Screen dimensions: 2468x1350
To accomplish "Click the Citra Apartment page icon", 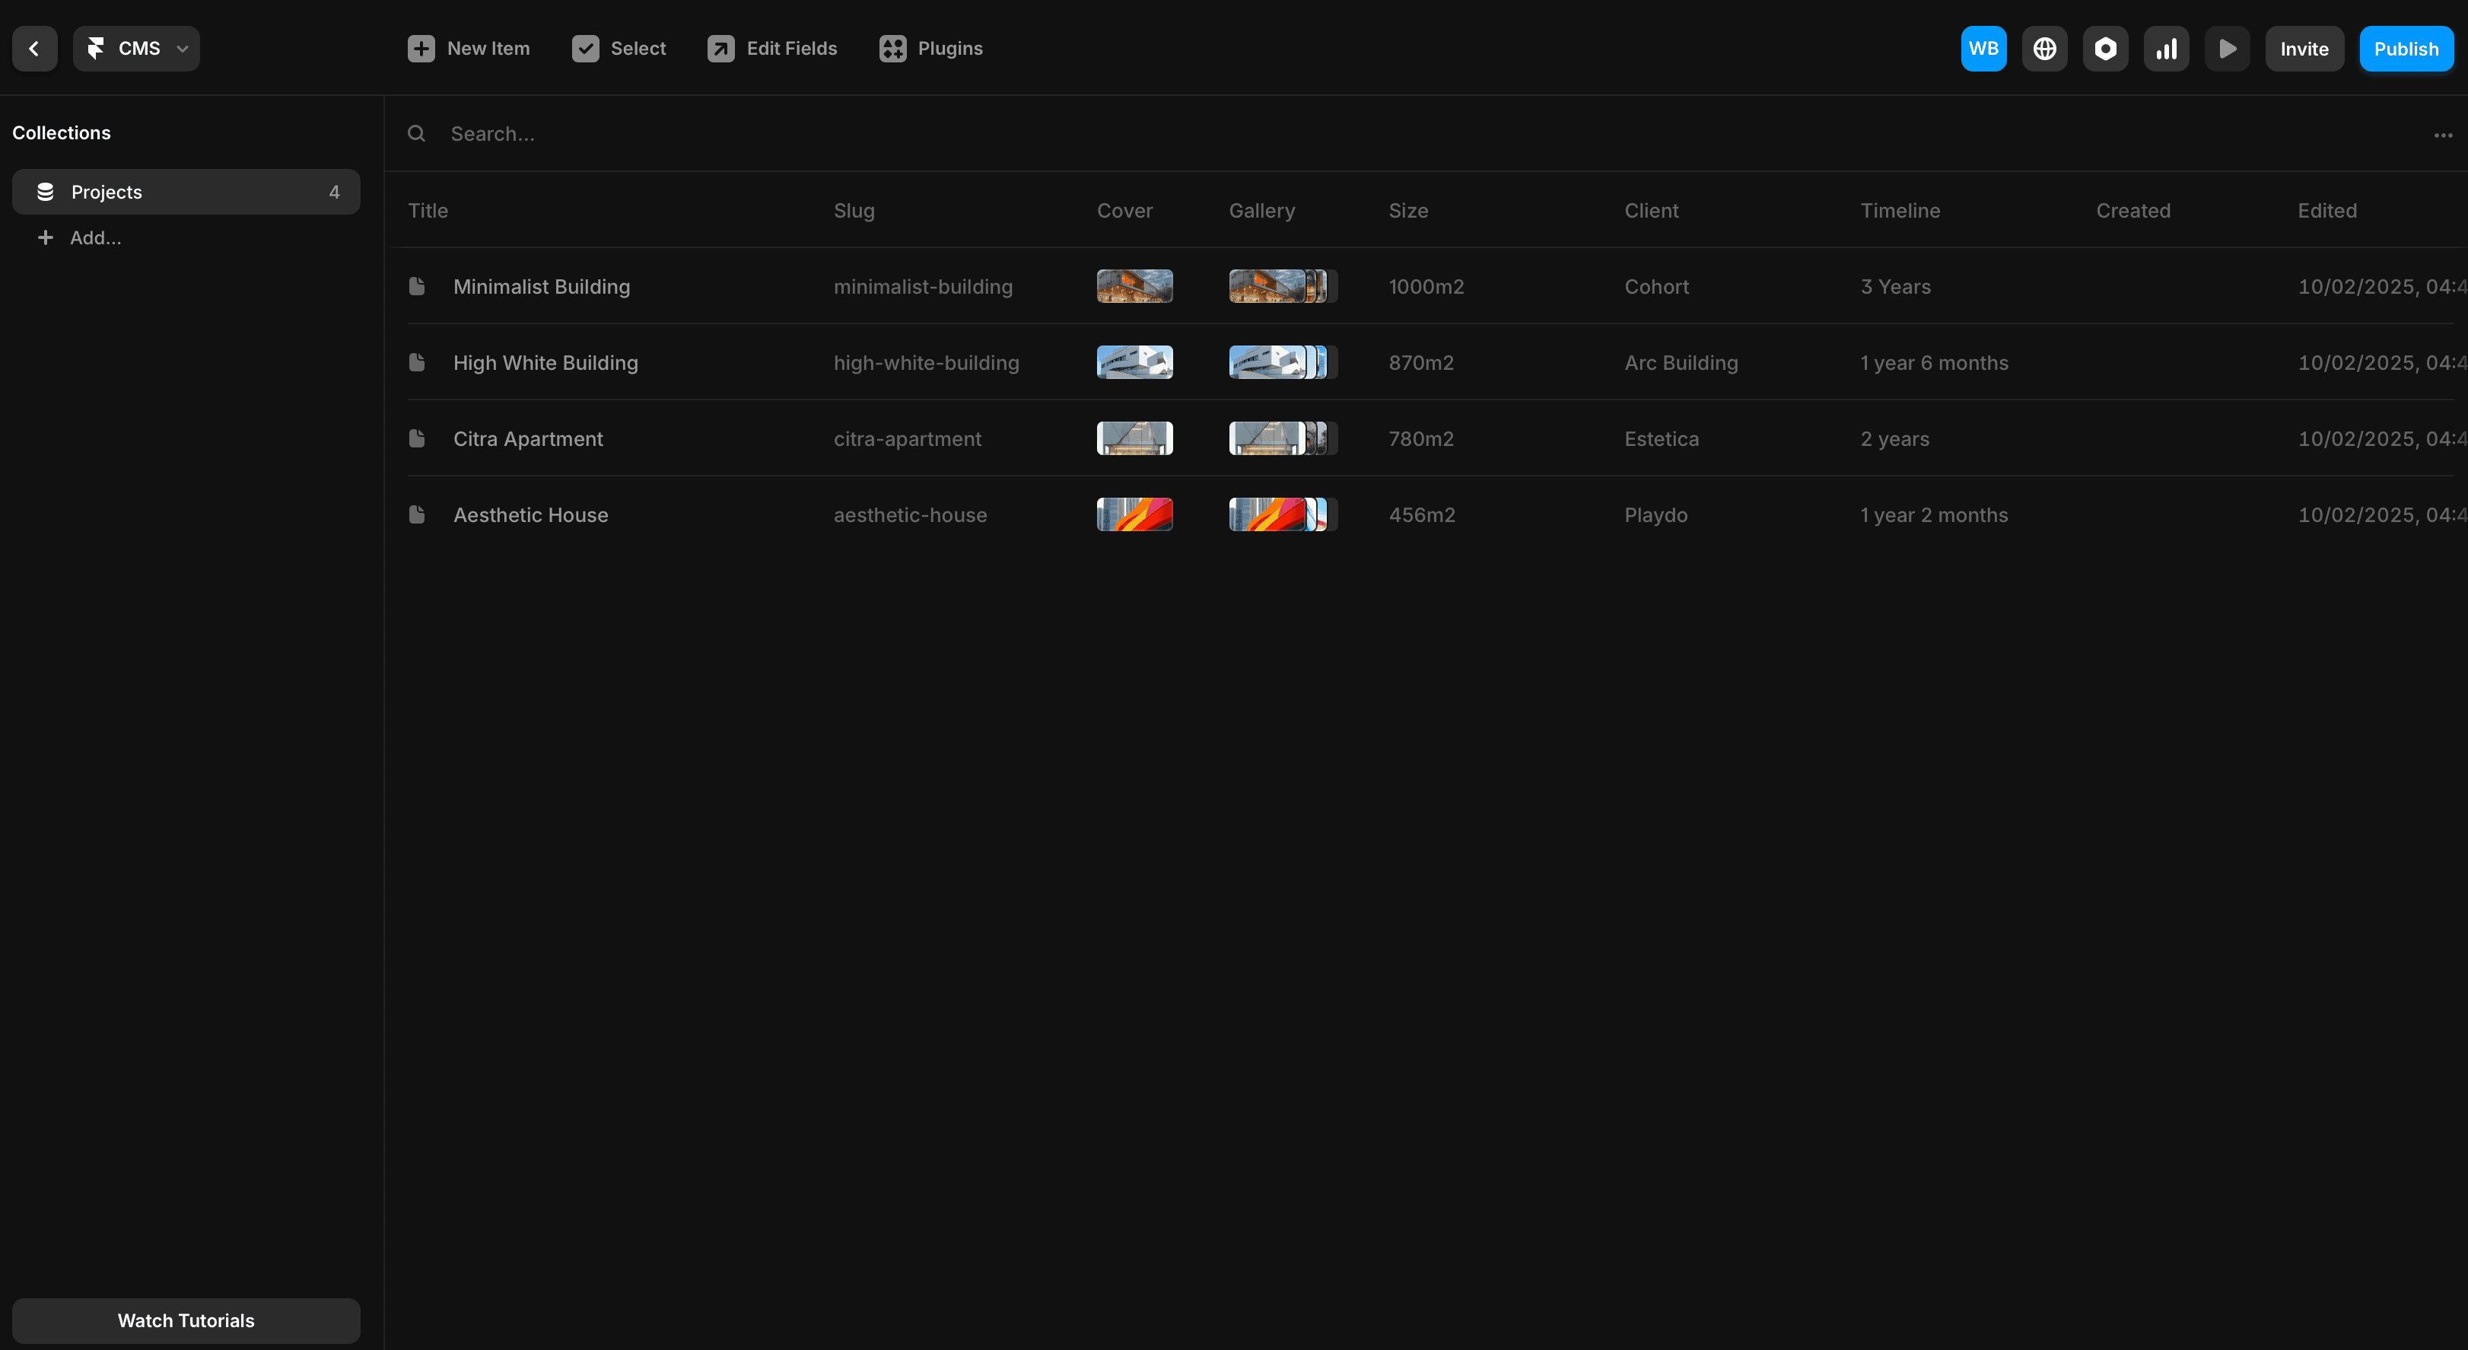I will click(417, 438).
